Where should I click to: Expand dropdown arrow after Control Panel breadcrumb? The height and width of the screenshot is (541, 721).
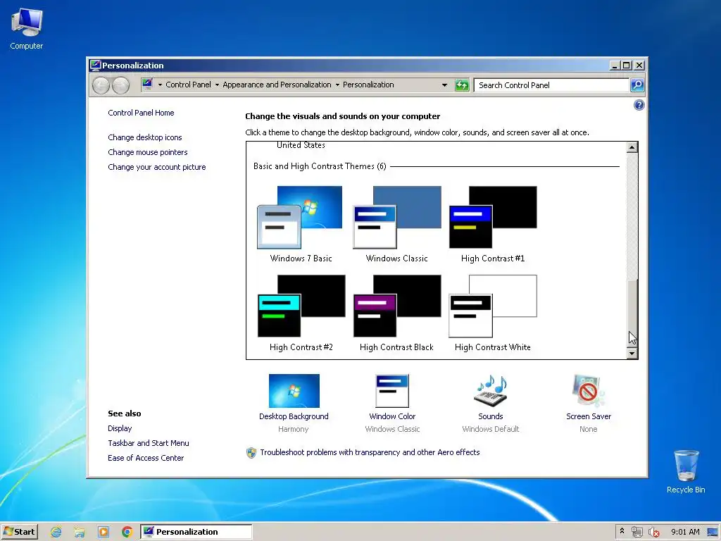[x=217, y=85]
